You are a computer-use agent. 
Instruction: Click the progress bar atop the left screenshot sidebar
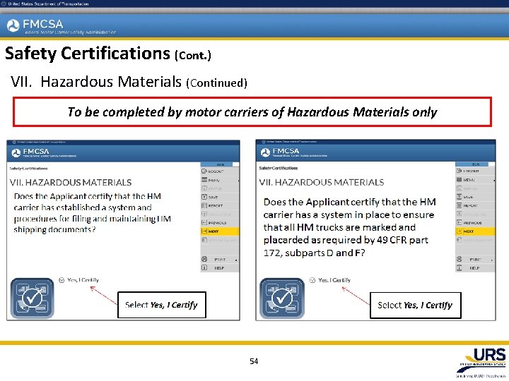click(x=220, y=164)
